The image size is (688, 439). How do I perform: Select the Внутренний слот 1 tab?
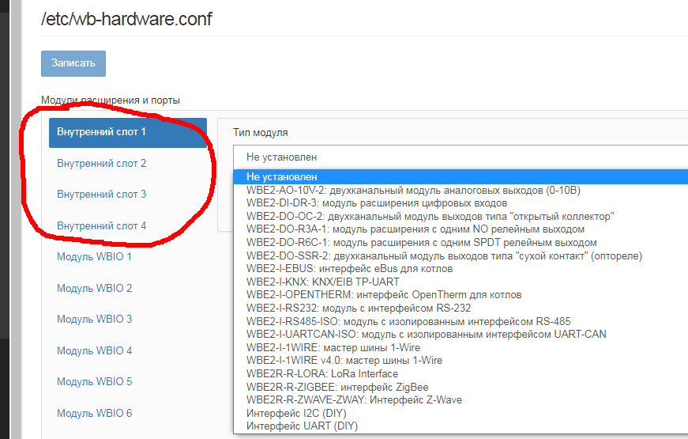128,132
